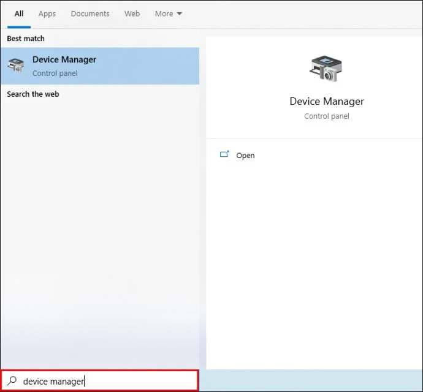Image resolution: width=423 pixels, height=392 pixels.
Task: Click the large Device Manager preview icon
Action: click(x=326, y=69)
